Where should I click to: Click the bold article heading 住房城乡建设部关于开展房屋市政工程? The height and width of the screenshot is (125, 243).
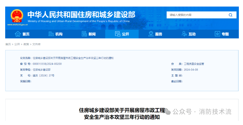[x=122, y=110]
